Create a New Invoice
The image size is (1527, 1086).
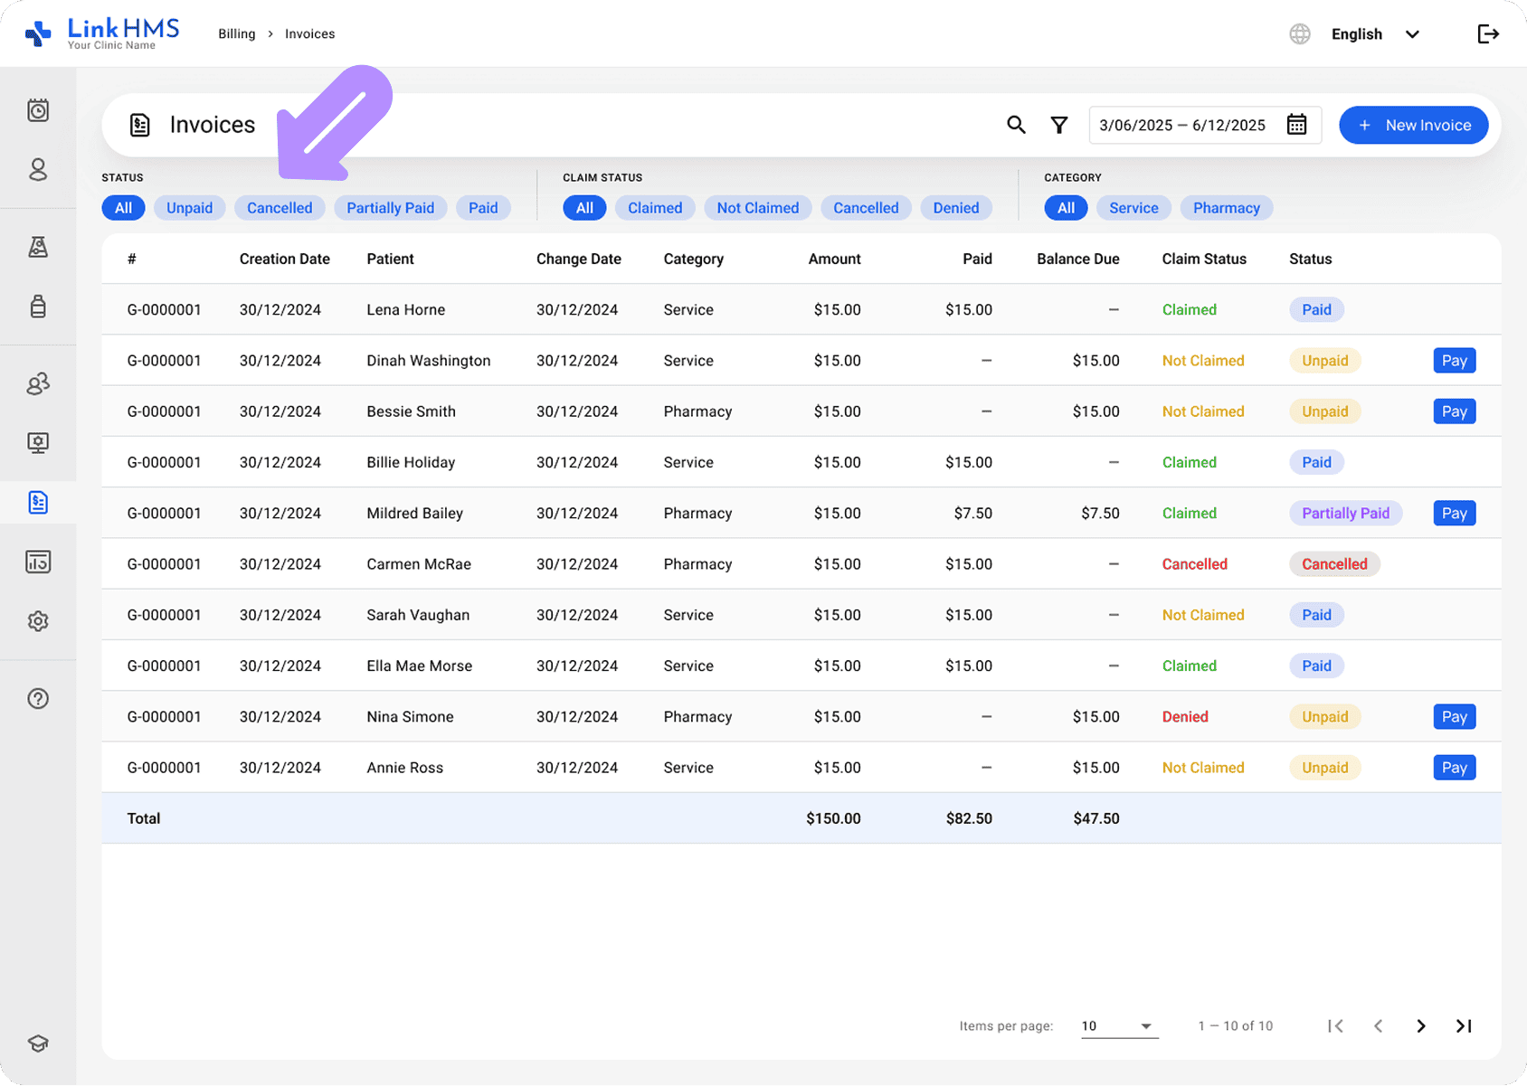(1413, 125)
